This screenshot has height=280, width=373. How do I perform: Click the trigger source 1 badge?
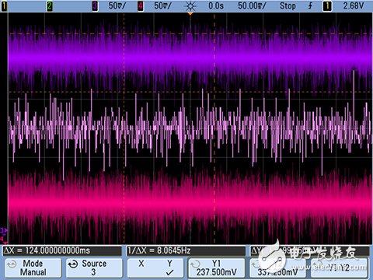point(327,5)
